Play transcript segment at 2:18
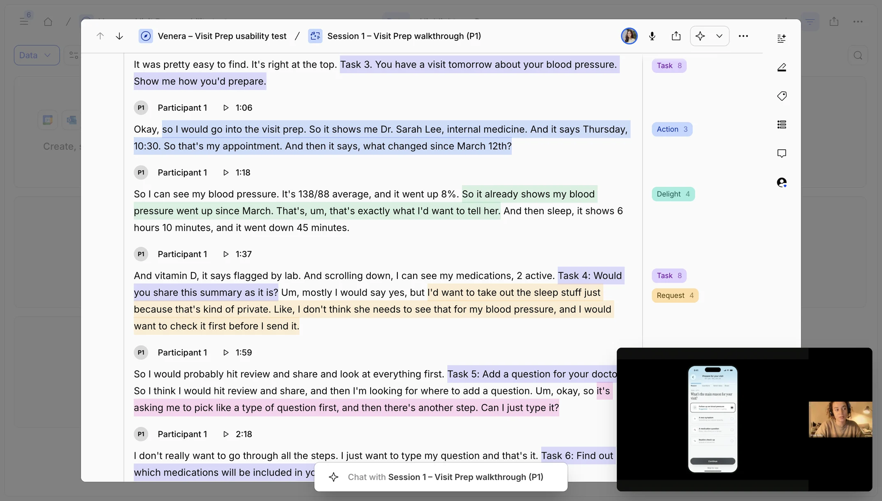 coord(226,434)
